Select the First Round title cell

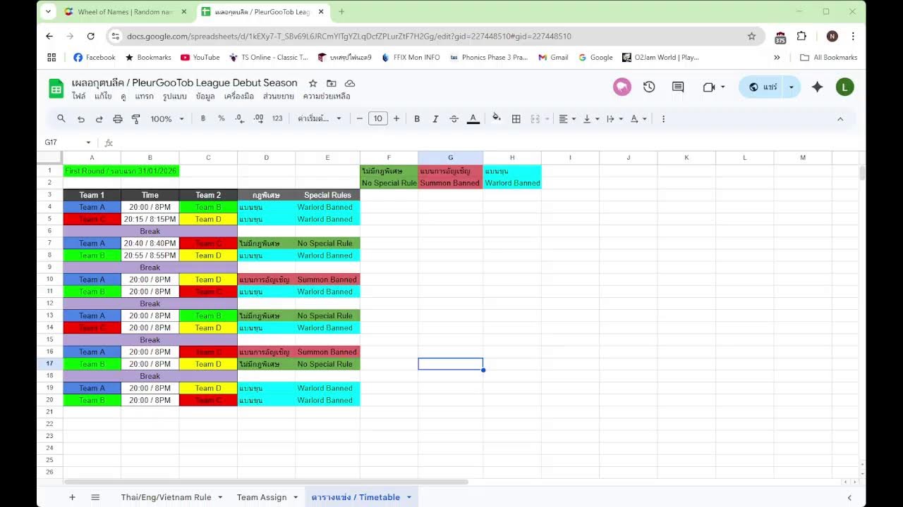coord(121,171)
